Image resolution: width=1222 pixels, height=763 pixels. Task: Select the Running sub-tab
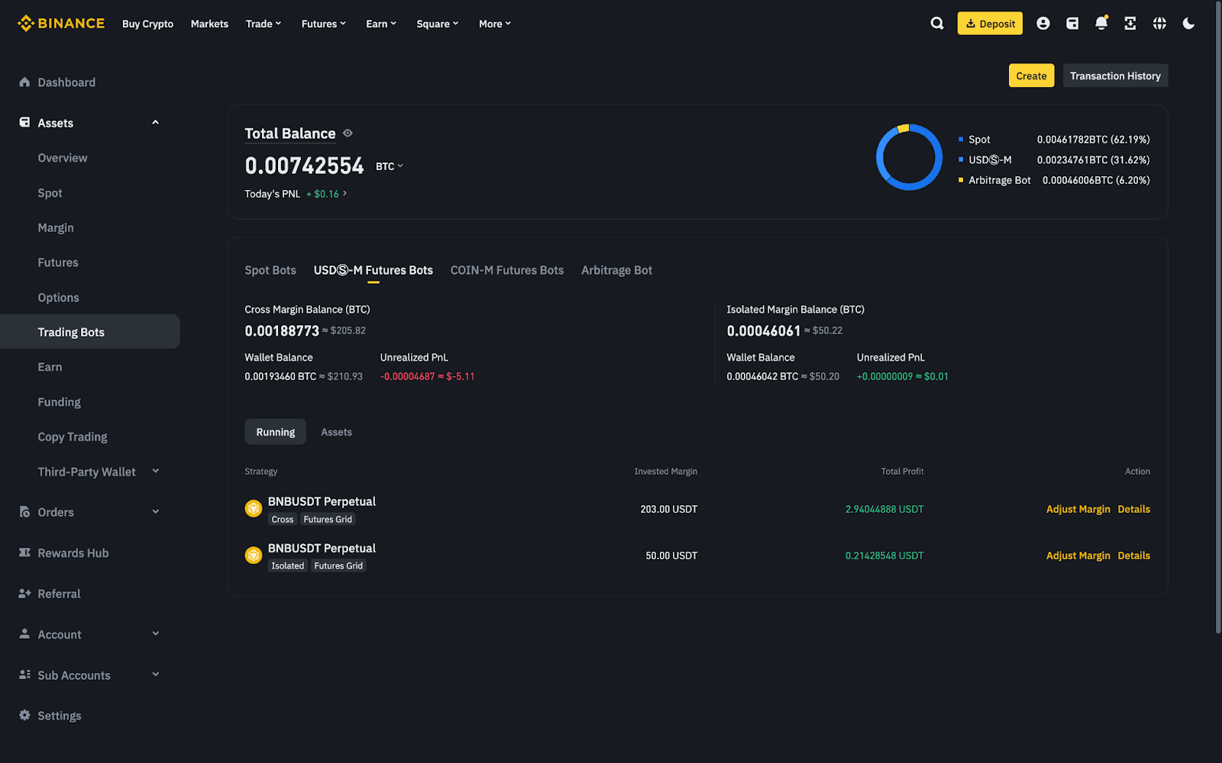tap(276, 432)
